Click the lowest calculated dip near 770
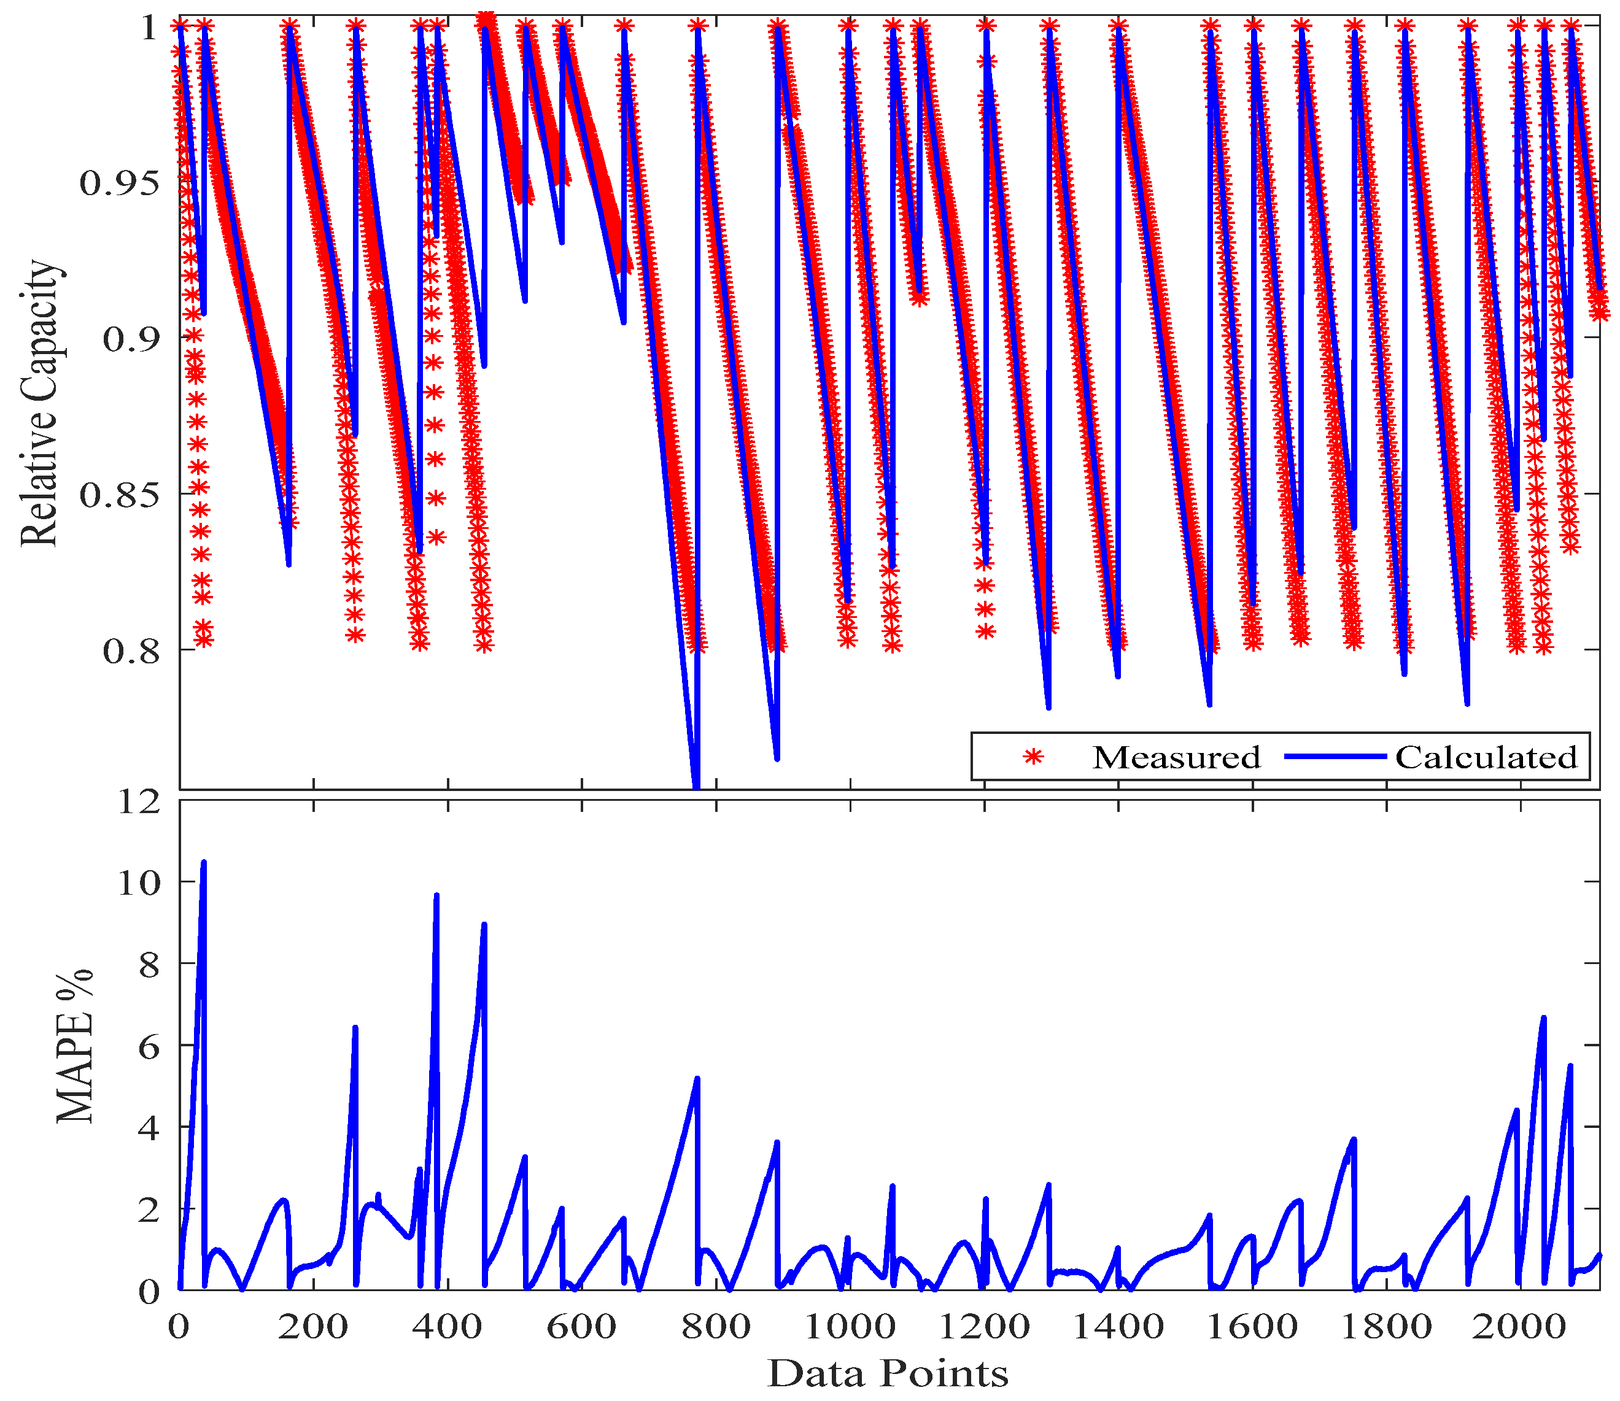This screenshot has width=1620, height=1401. coord(696,782)
